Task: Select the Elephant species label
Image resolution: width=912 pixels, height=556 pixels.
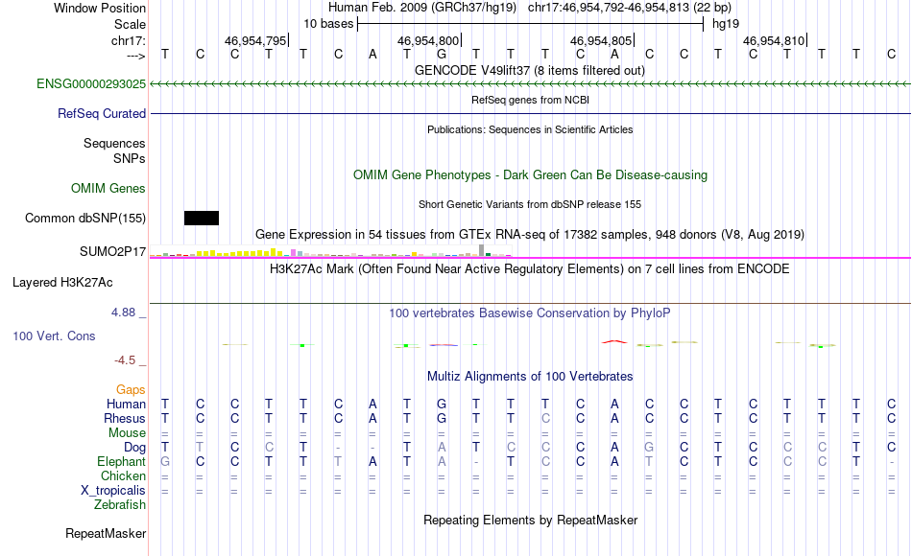Action: point(122,461)
